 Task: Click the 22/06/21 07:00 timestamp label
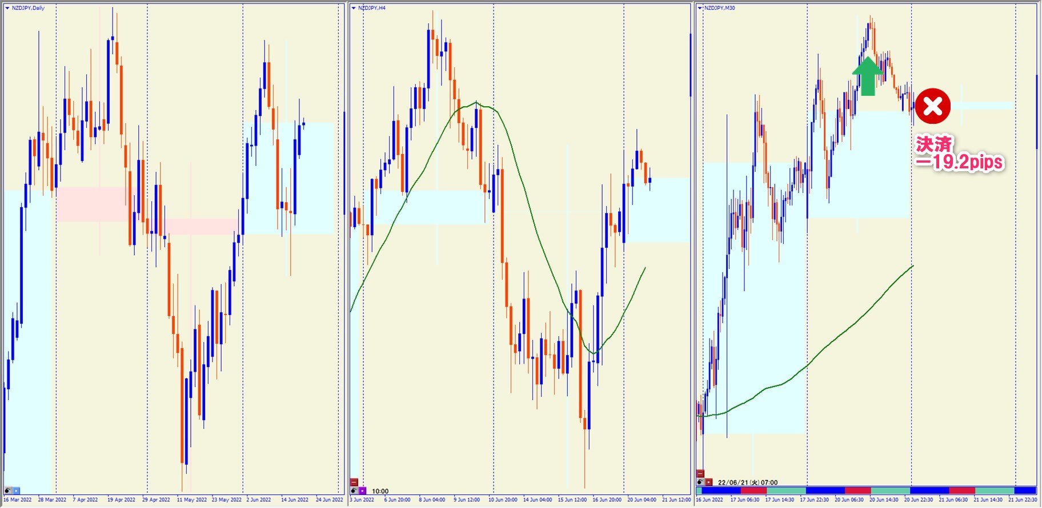[x=747, y=482]
